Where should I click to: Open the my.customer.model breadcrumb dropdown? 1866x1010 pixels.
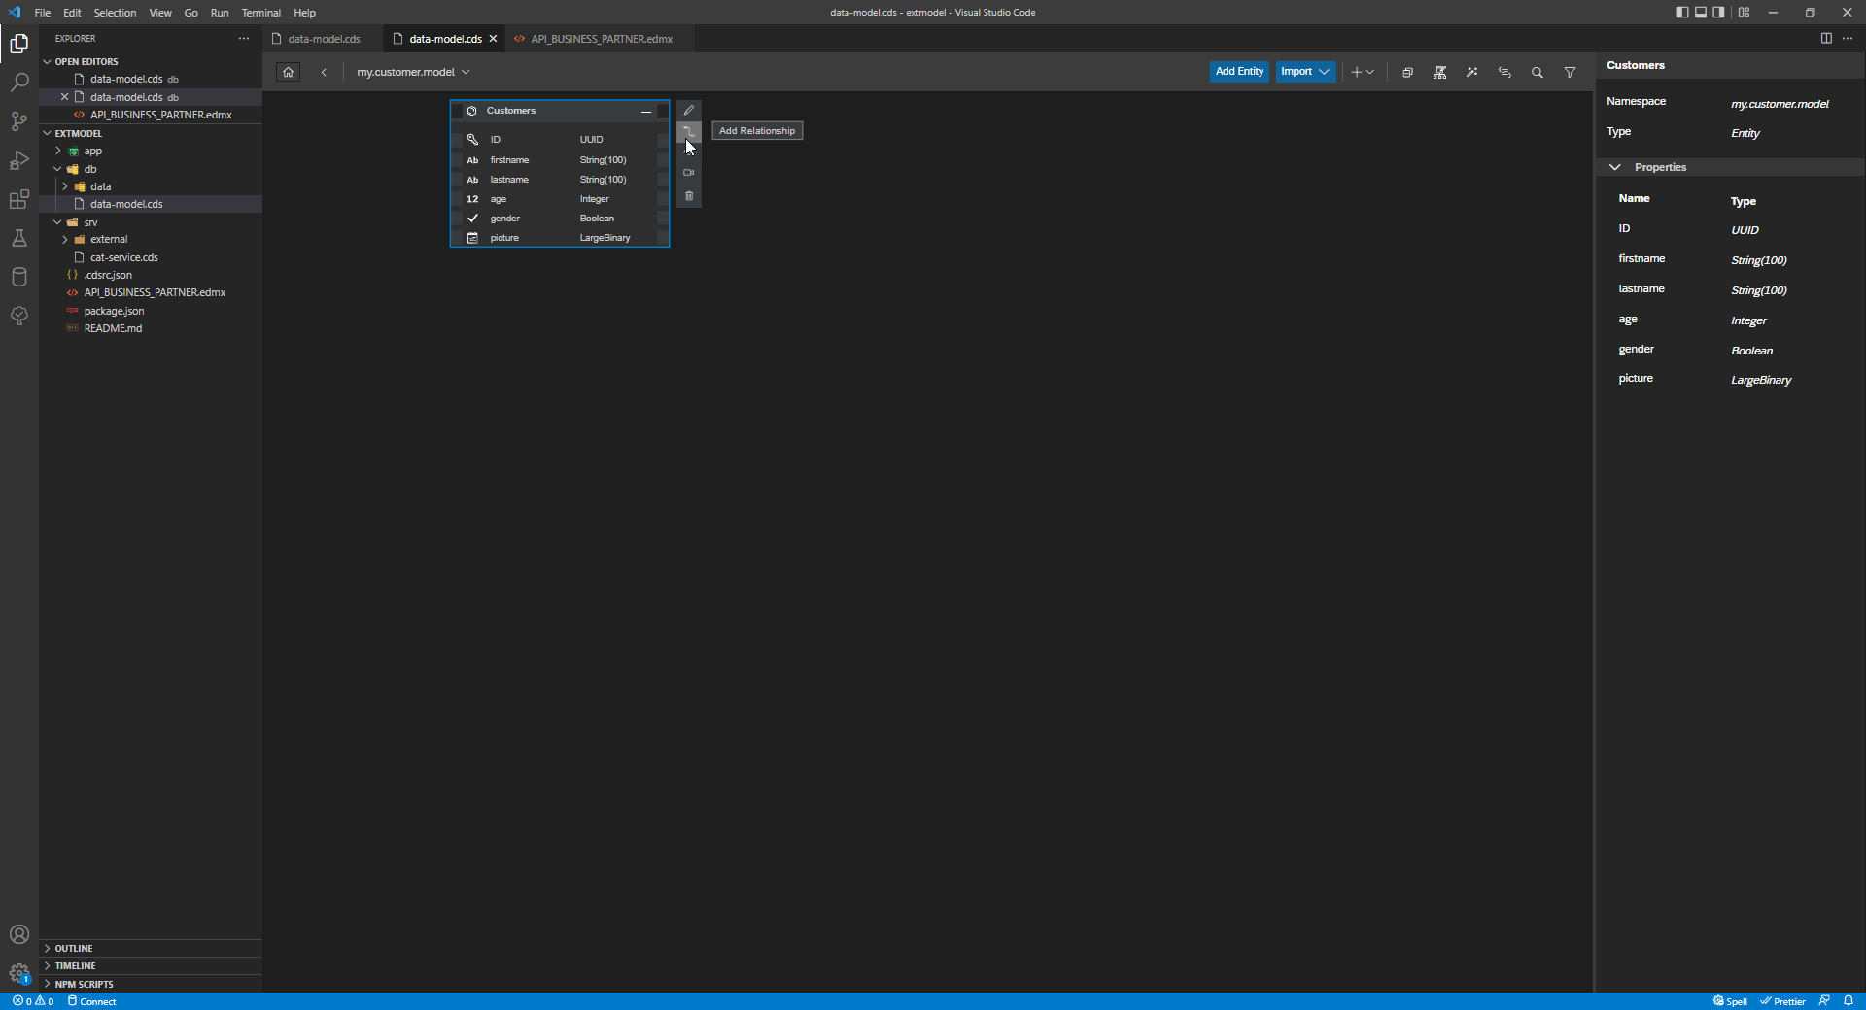pos(467,72)
